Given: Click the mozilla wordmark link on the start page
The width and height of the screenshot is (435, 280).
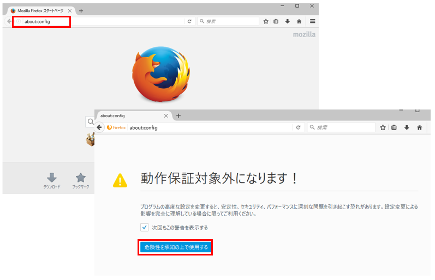Looking at the screenshot, I should pyautogui.click(x=304, y=34).
